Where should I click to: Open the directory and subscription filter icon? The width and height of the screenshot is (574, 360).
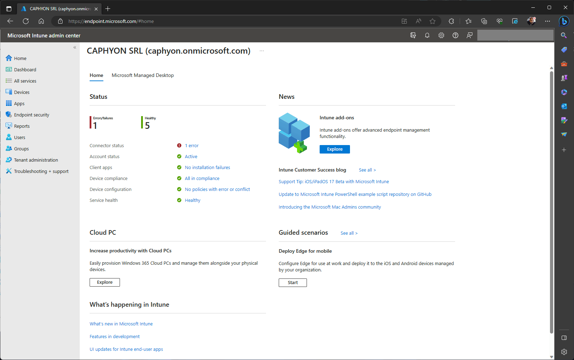coord(413,35)
